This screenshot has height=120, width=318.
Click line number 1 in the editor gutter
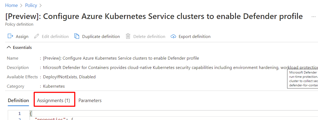19,114
